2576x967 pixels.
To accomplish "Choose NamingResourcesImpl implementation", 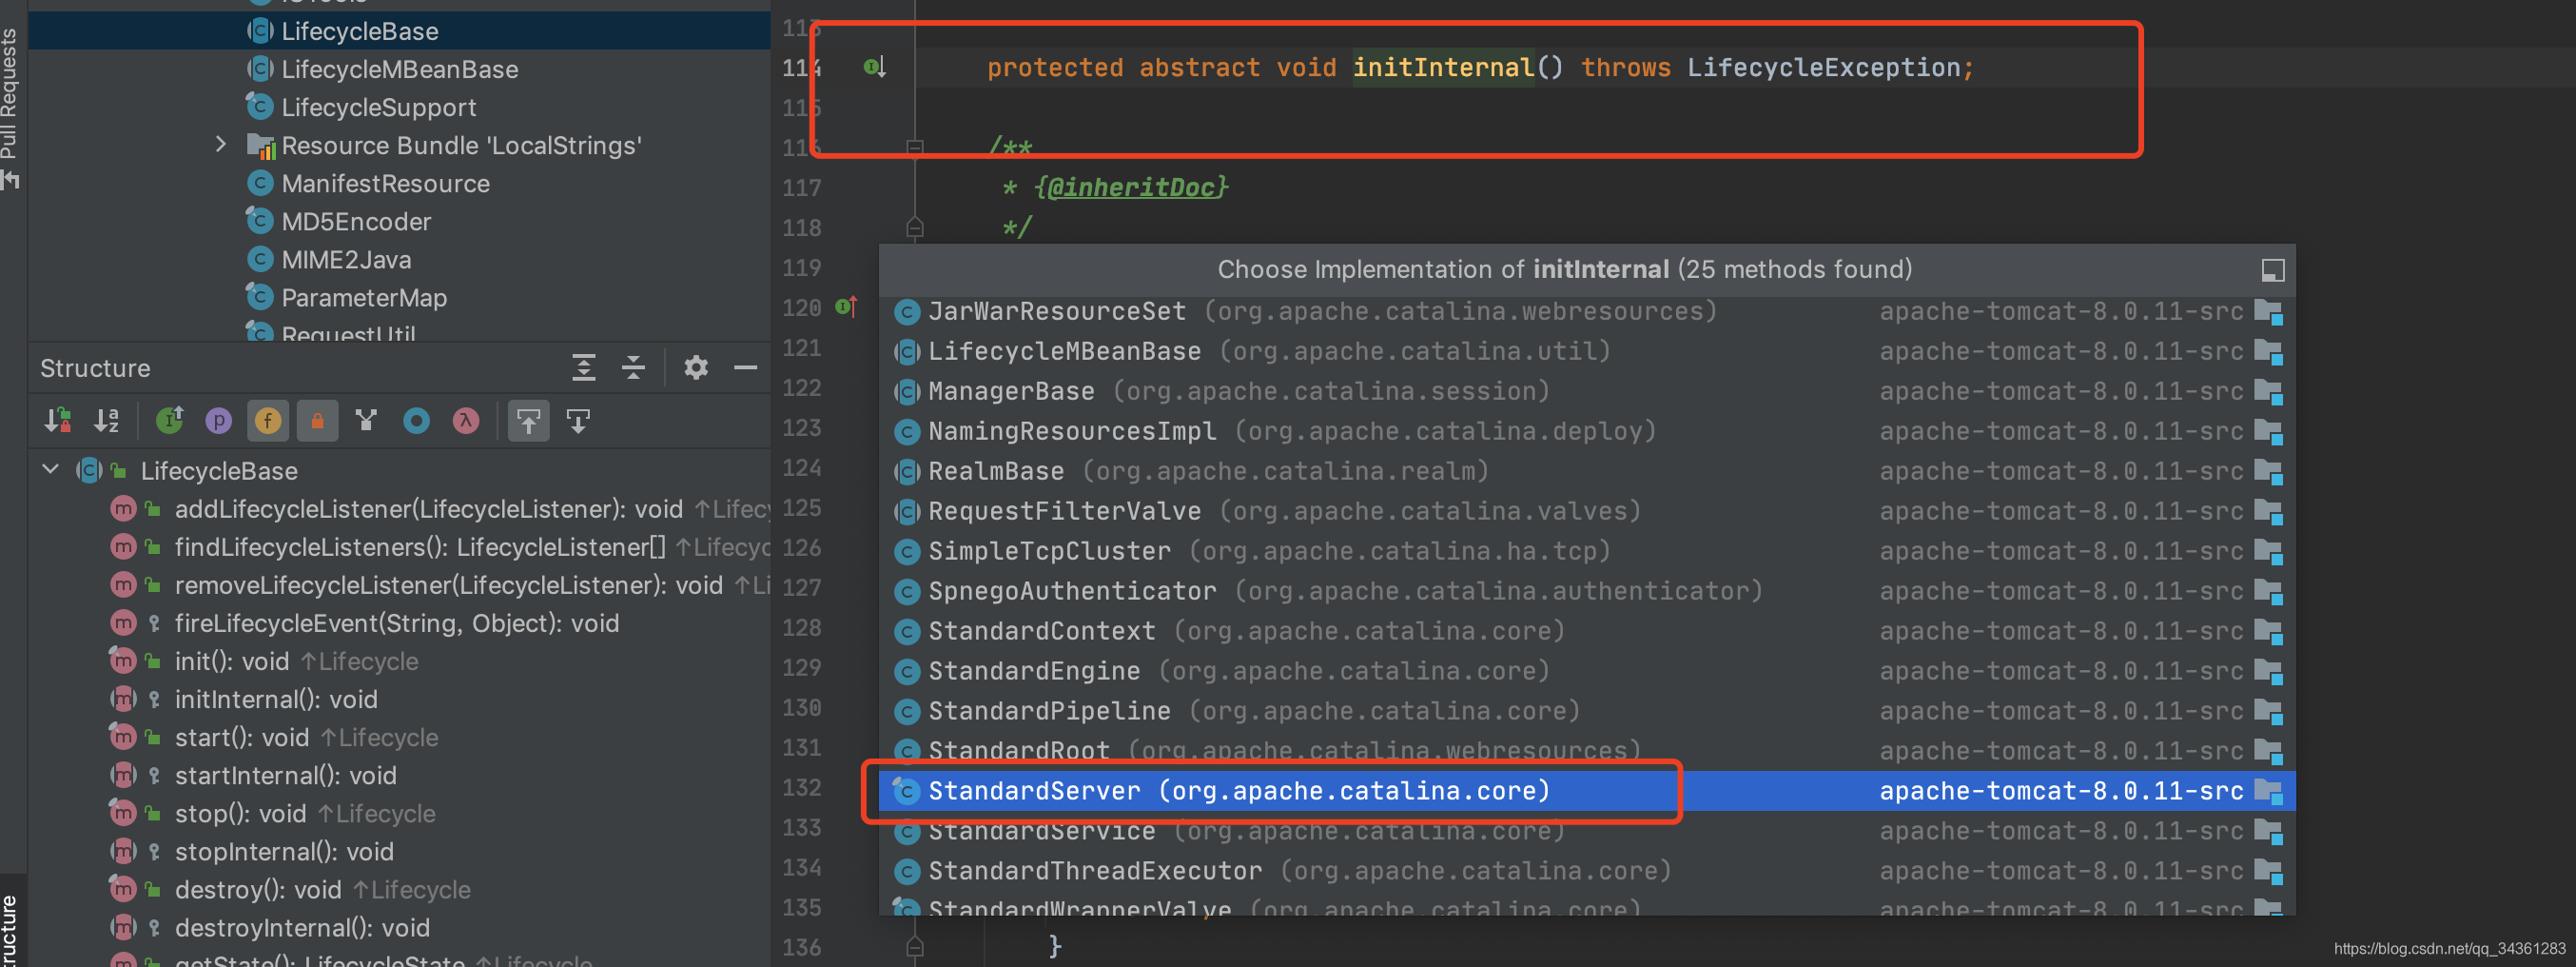I will pyautogui.click(x=1586, y=431).
